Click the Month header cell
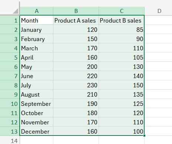This screenshot has height=144, width=172. click(37, 20)
